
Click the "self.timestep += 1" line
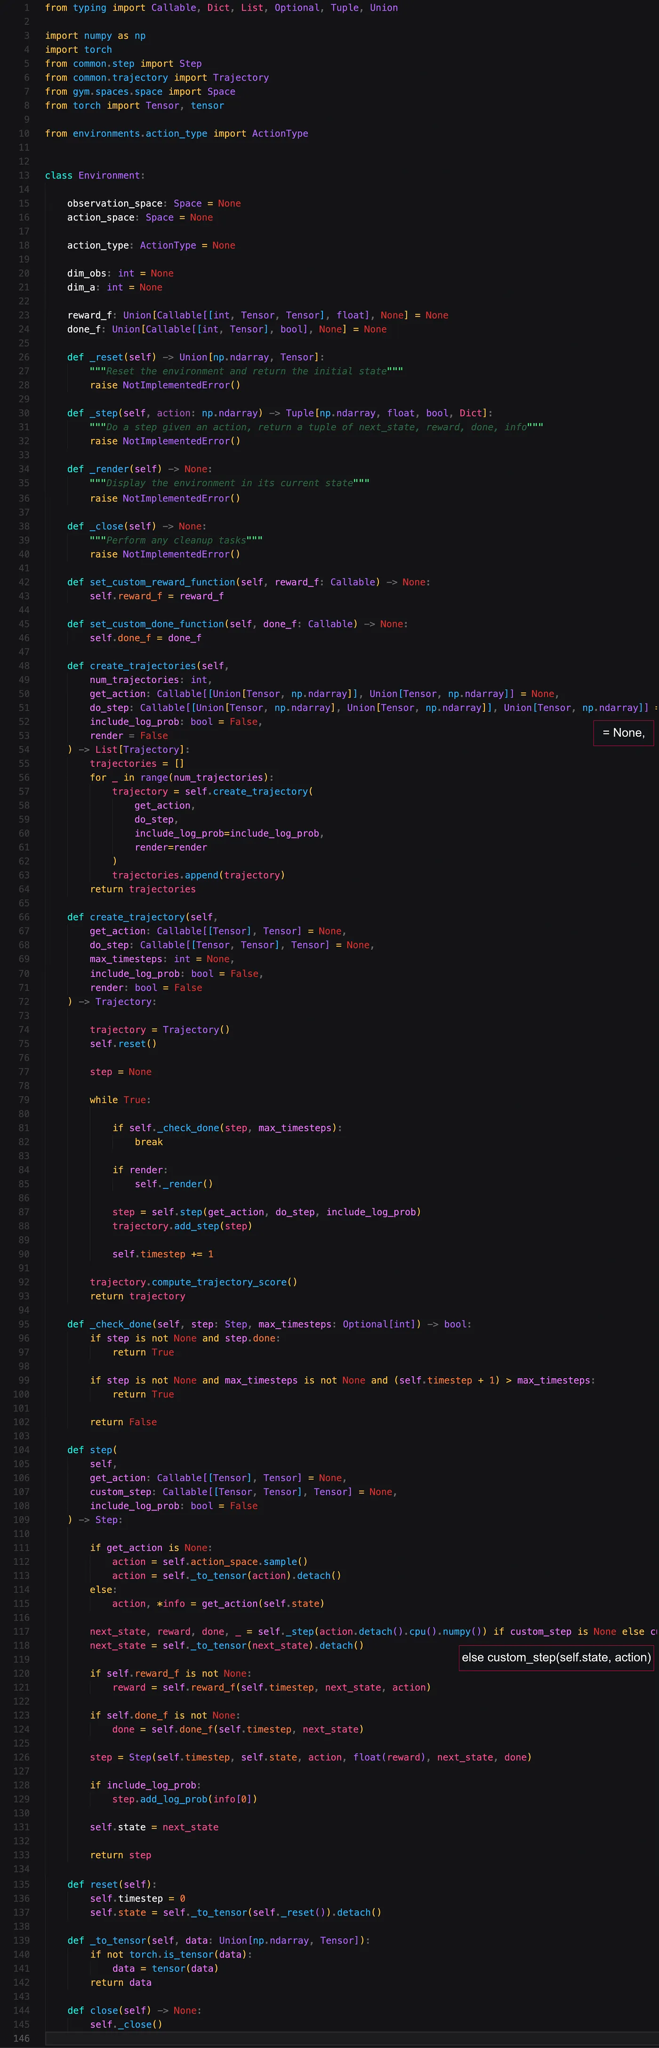(x=162, y=1254)
